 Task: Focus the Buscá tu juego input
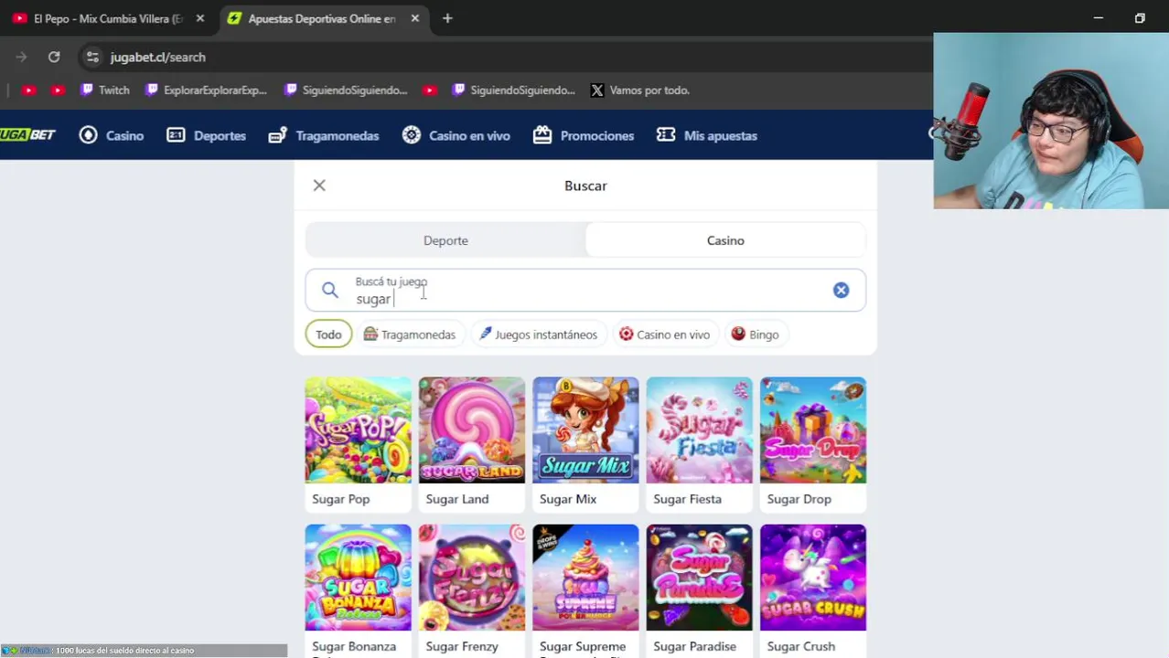pos(585,291)
